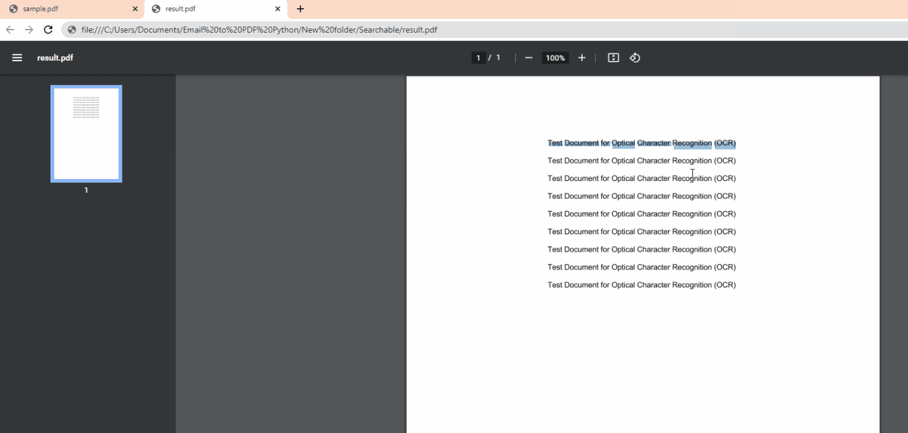
Task: Toggle selection of the highlighted OCR title text
Action: click(x=641, y=143)
